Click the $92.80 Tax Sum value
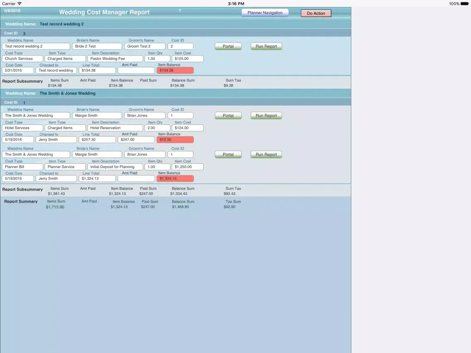 pos(230,207)
